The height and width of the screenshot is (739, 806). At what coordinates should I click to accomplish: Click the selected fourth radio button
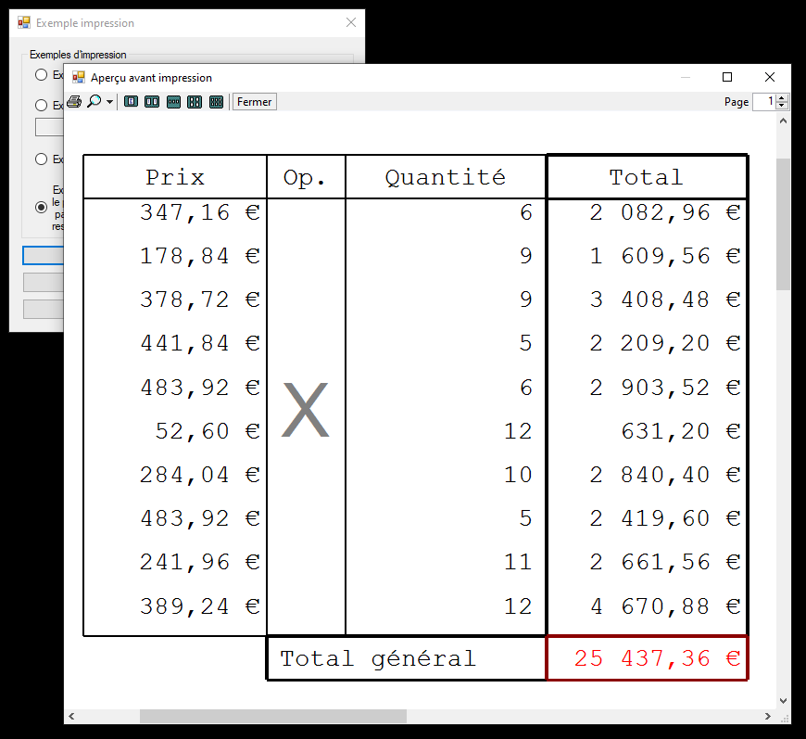pos(41,208)
